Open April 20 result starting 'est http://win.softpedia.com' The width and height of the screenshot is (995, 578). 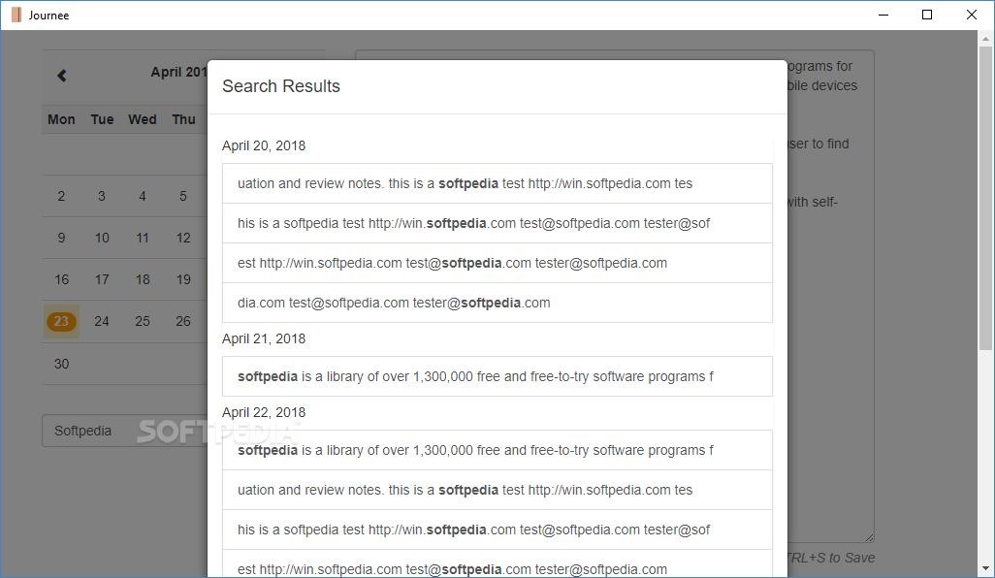click(497, 263)
